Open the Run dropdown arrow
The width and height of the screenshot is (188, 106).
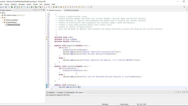point(33,7)
